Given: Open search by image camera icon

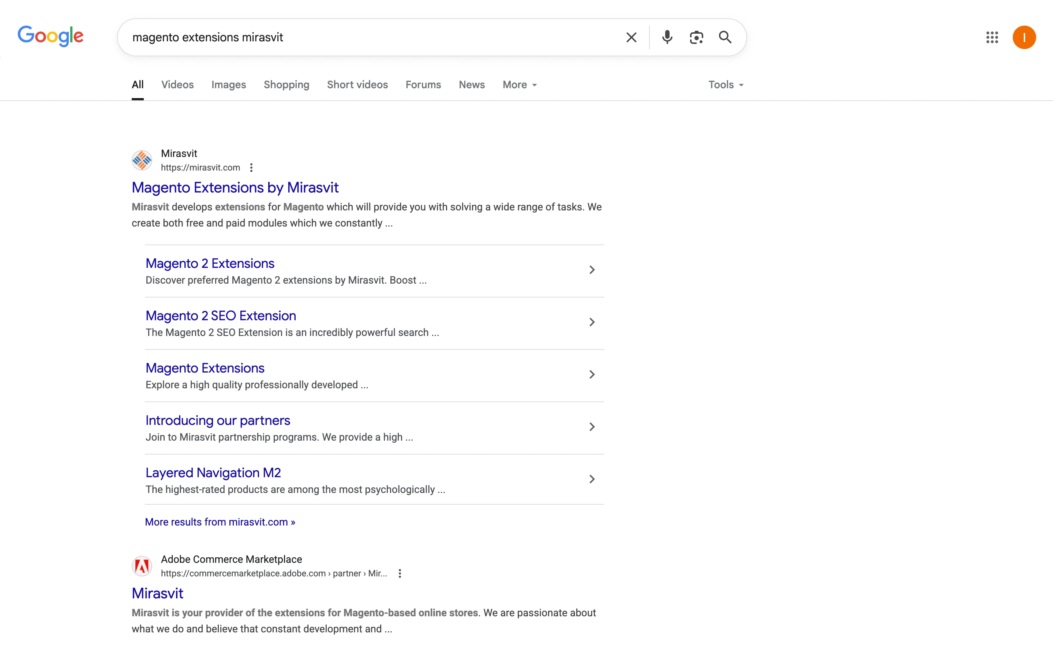Looking at the screenshot, I should pyautogui.click(x=696, y=37).
